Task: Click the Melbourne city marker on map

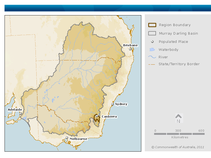Action: (67, 138)
